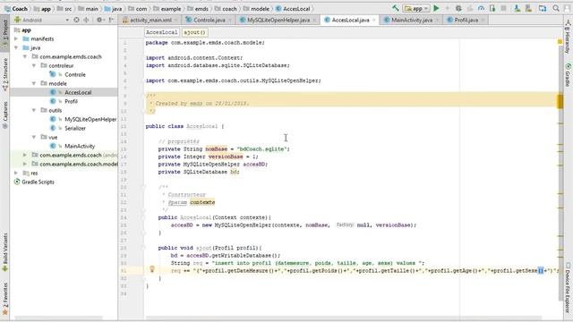Click Scroll from Source target icon

(x=76, y=20)
